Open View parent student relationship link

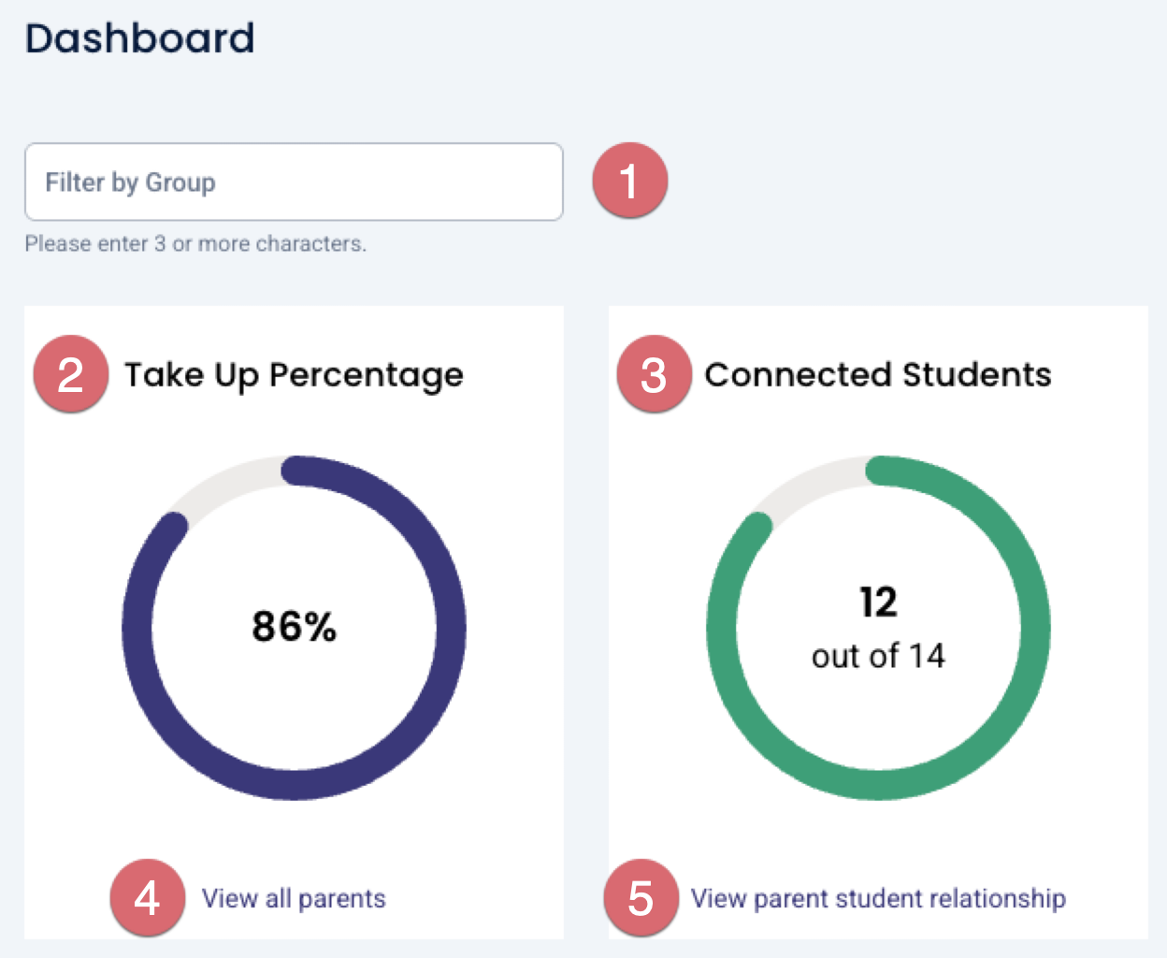click(x=877, y=899)
